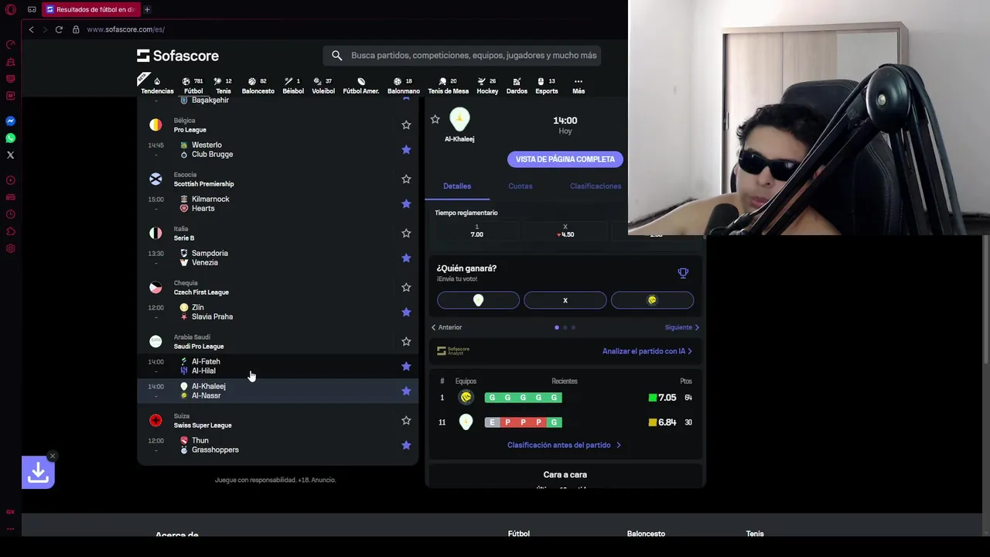Click odds 4.50 for draw
This screenshot has width=990, height=557.
click(x=565, y=231)
